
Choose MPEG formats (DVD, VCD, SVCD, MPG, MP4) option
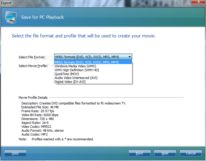[93, 62]
